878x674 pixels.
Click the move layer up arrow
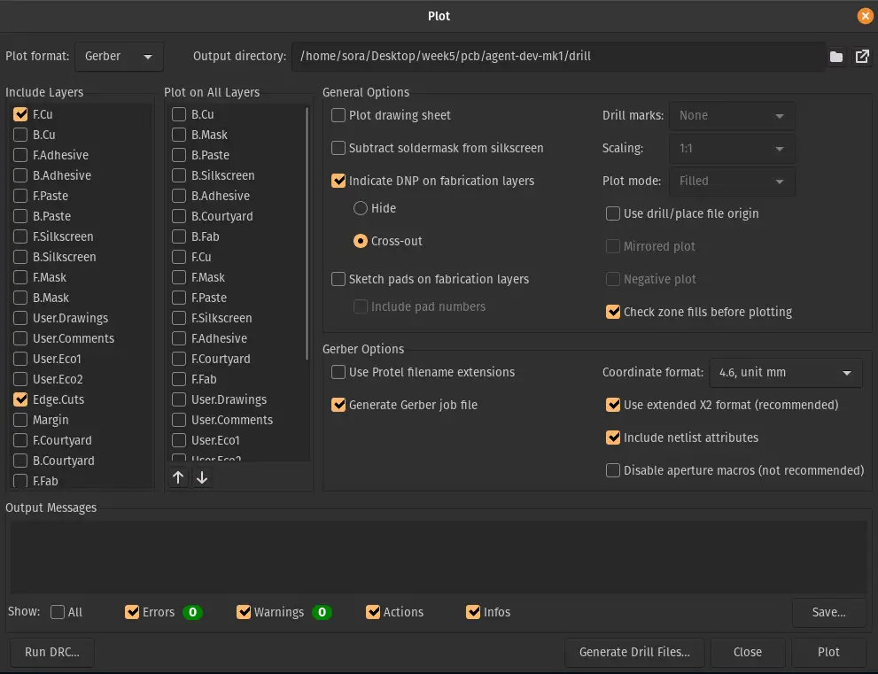[x=178, y=478]
